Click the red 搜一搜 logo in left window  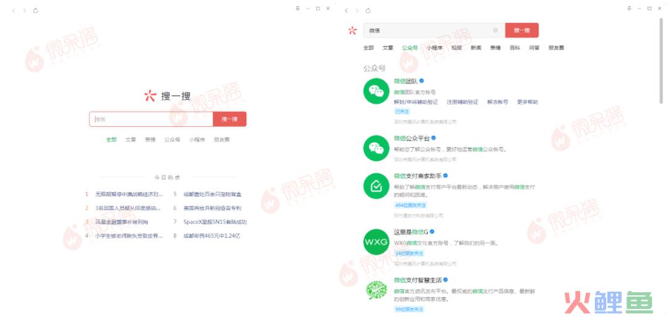150,96
